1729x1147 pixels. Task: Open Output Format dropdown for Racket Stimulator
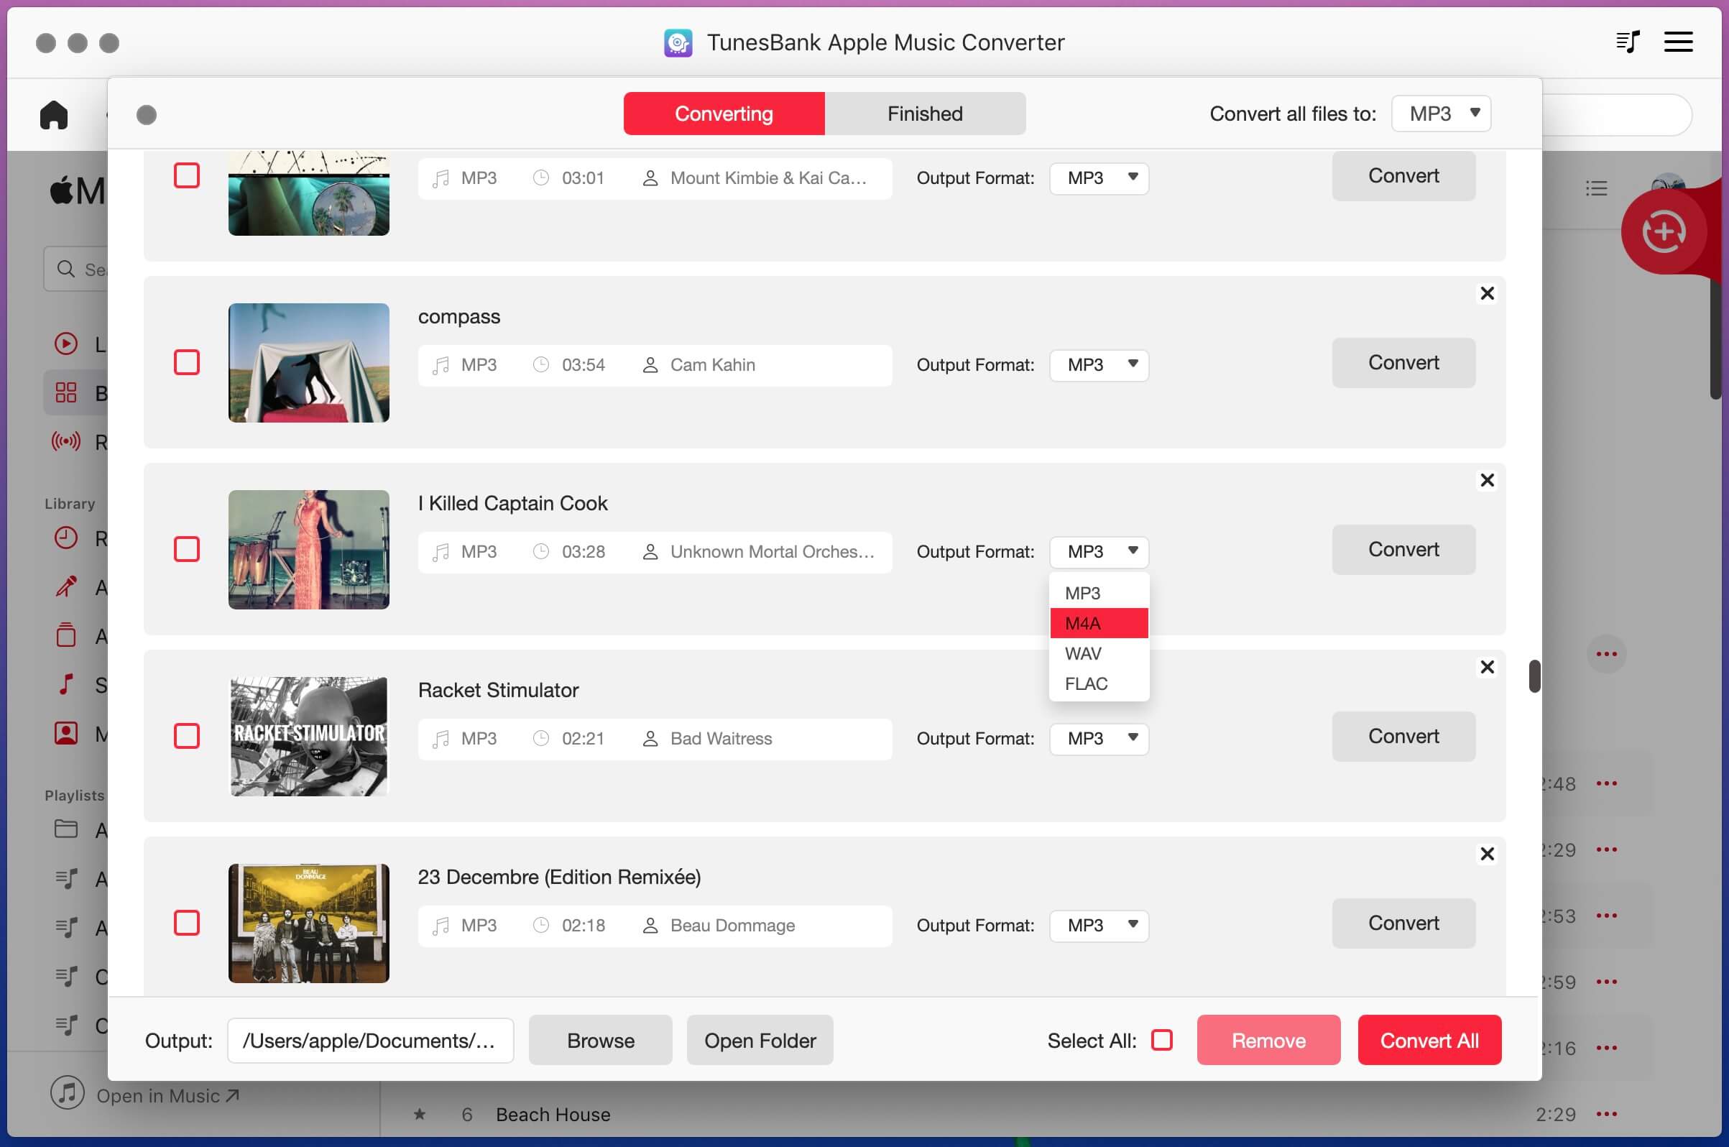pyautogui.click(x=1099, y=738)
